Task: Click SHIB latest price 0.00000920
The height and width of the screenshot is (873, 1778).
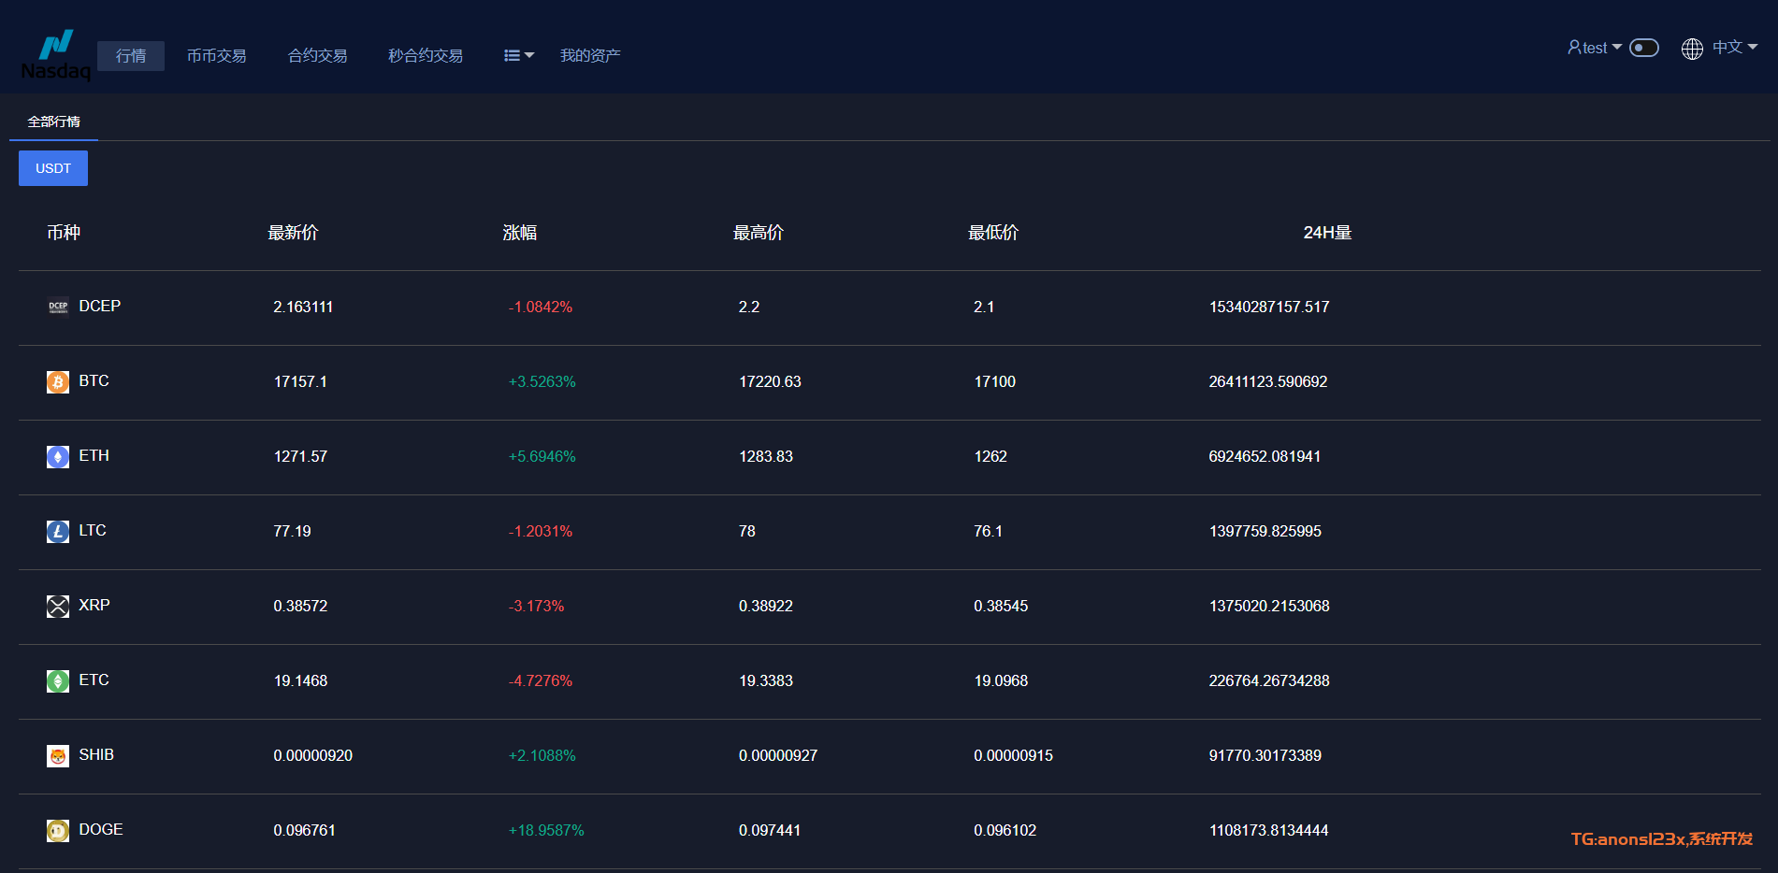Action: tap(313, 755)
